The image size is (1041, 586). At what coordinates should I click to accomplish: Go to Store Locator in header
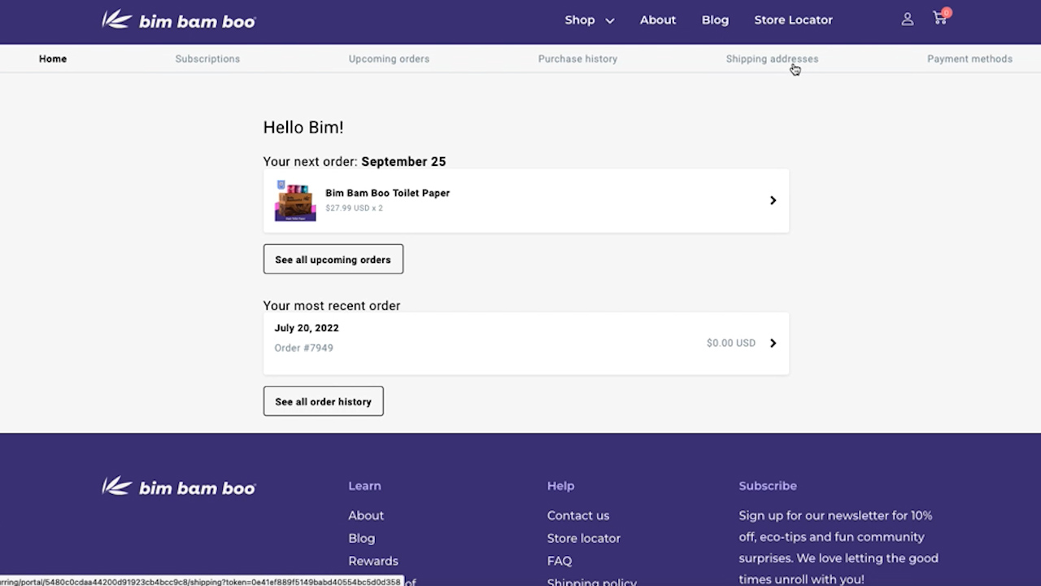(794, 20)
